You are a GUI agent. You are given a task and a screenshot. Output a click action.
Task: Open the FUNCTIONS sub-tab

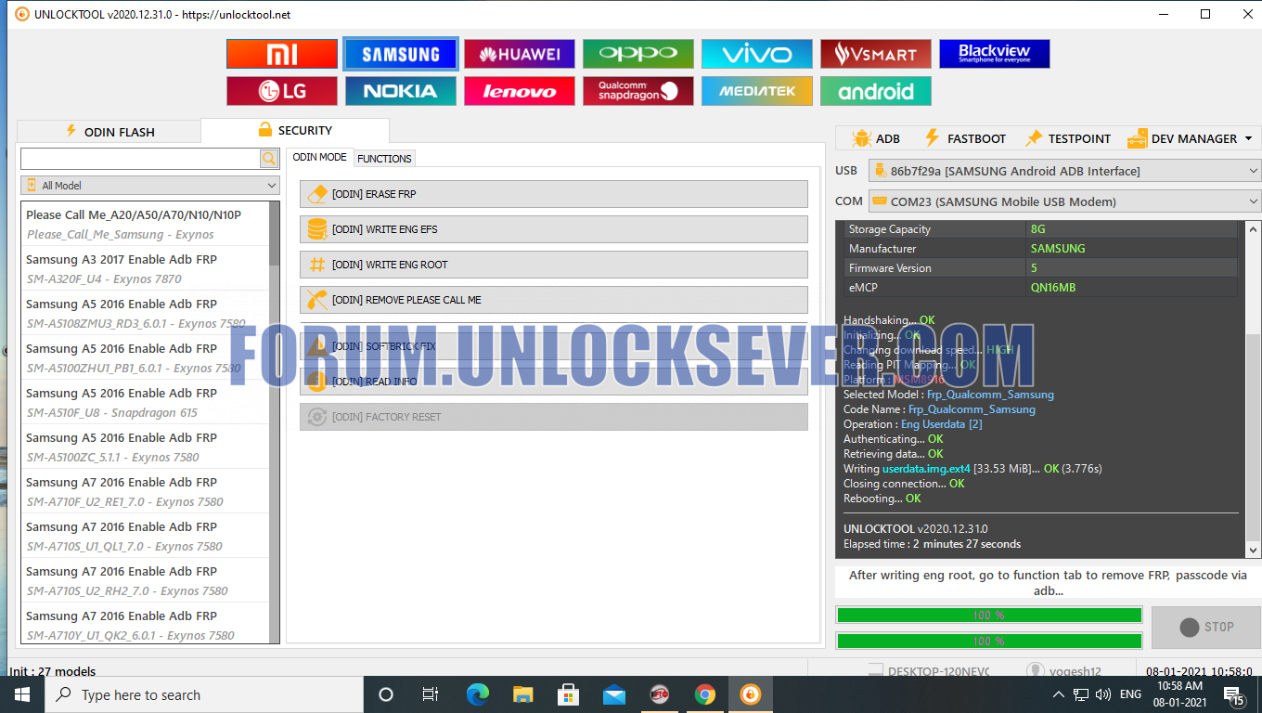point(384,159)
